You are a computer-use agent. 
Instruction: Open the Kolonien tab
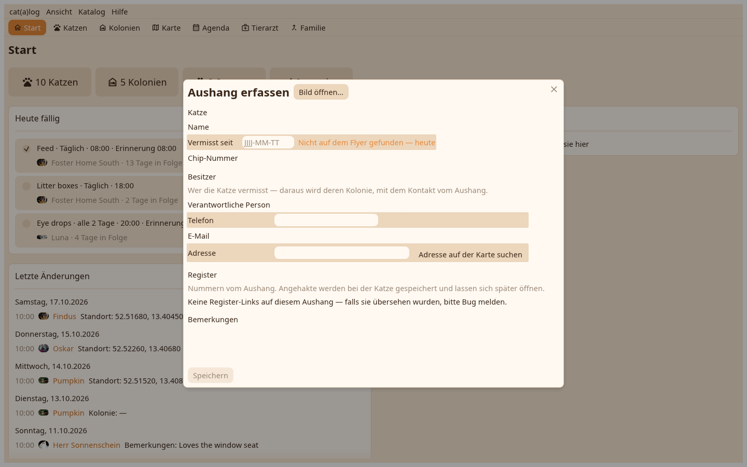pyautogui.click(x=120, y=28)
